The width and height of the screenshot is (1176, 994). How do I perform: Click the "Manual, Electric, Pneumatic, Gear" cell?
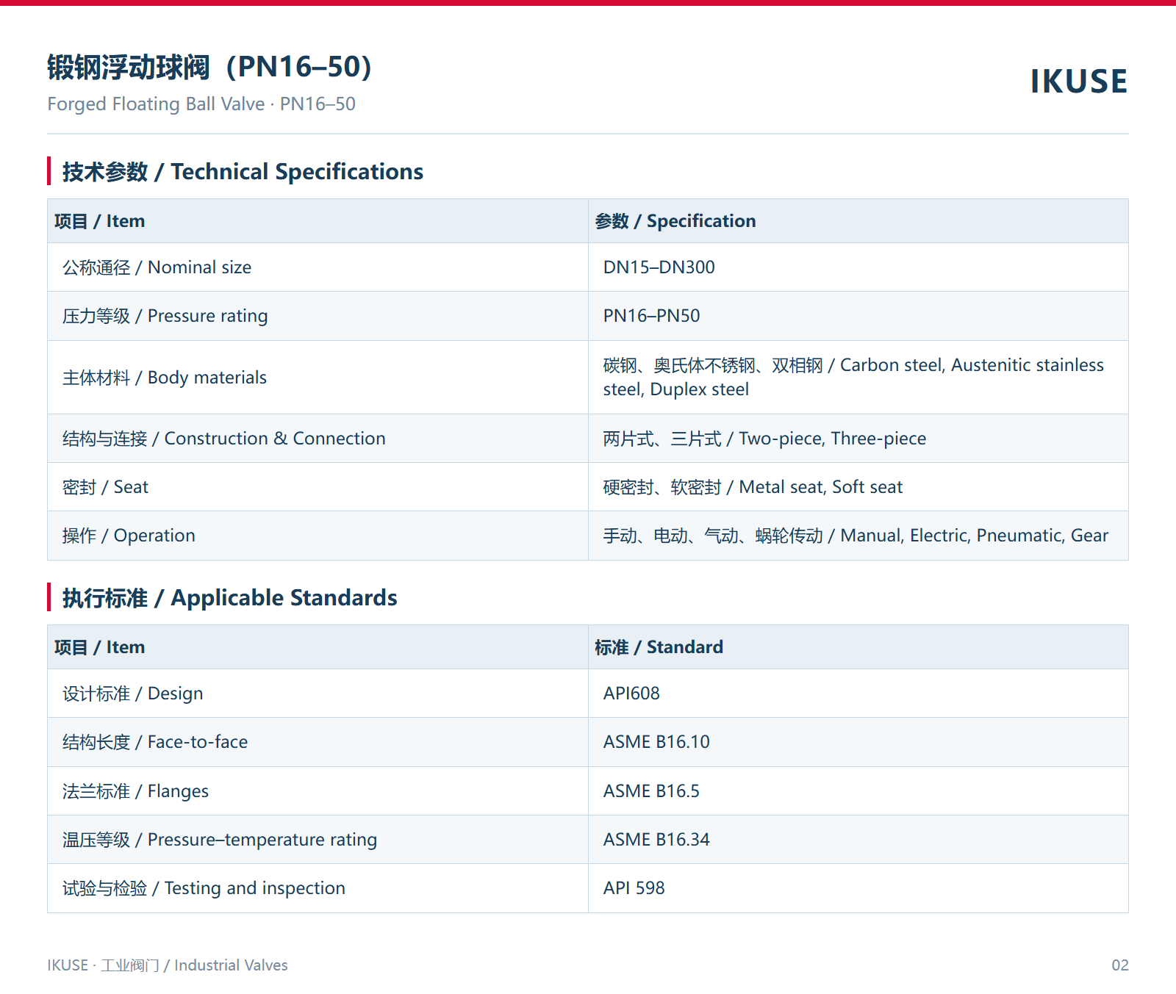(858, 536)
